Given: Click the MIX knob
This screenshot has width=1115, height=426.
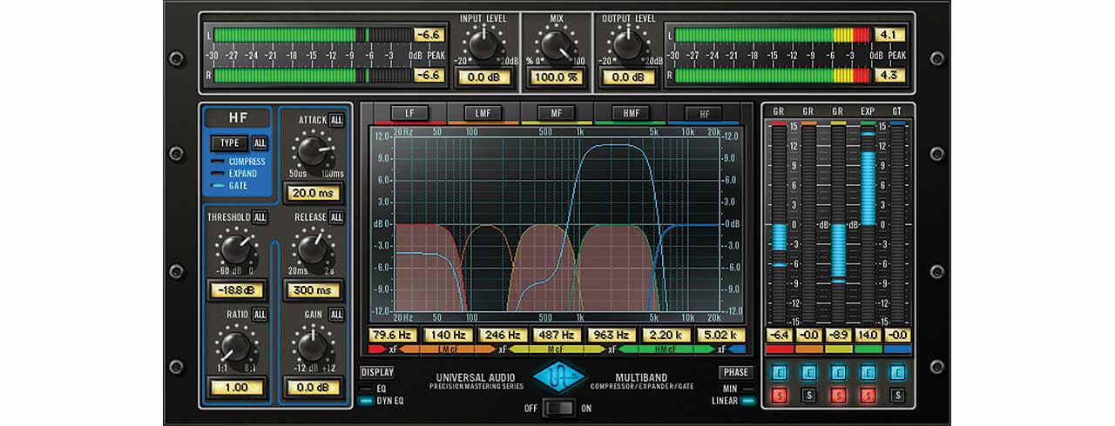Looking at the screenshot, I should tap(556, 43).
